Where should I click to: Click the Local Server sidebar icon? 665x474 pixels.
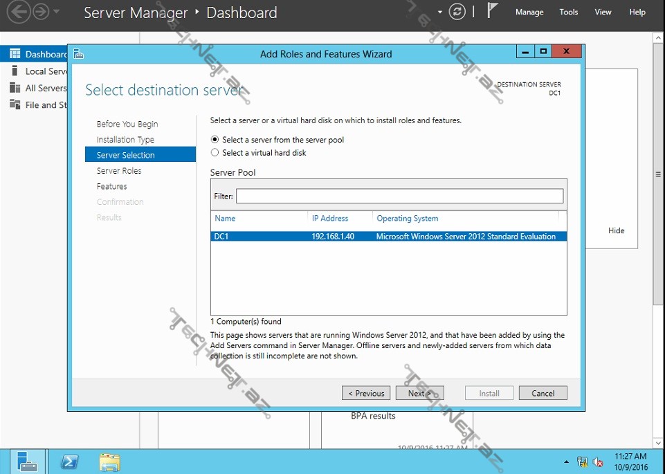(x=14, y=71)
